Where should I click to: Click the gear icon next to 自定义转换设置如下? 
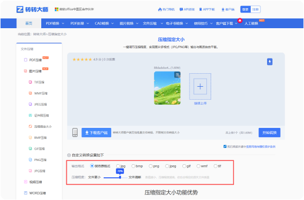click(x=69, y=155)
